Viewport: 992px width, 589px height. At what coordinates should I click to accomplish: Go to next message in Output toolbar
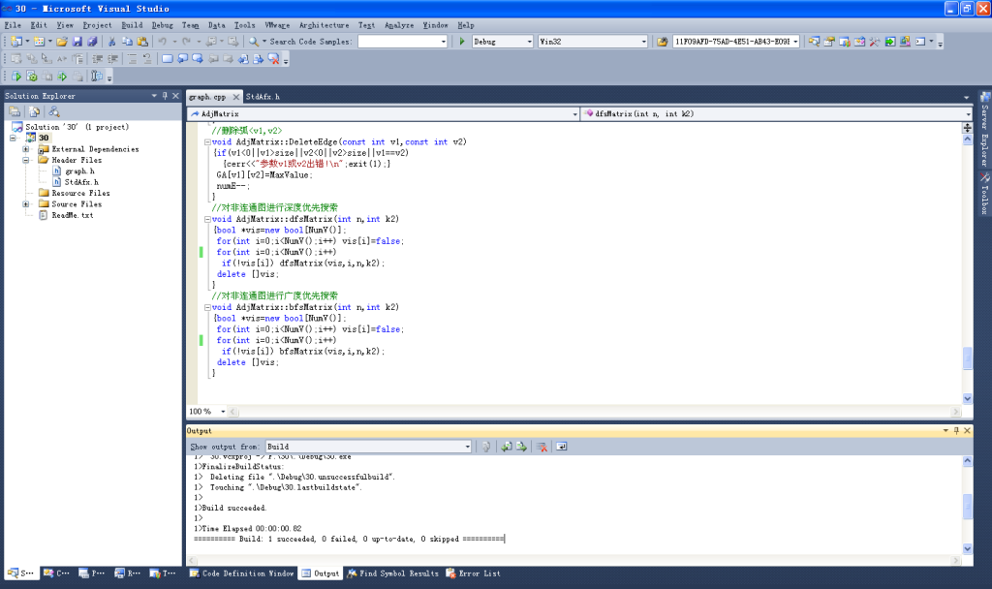pos(520,447)
